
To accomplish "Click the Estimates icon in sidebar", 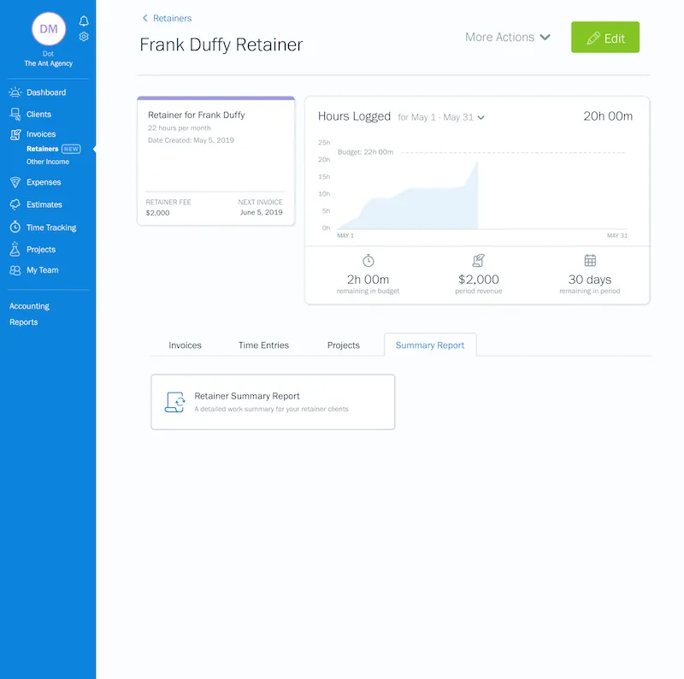I will coord(15,204).
